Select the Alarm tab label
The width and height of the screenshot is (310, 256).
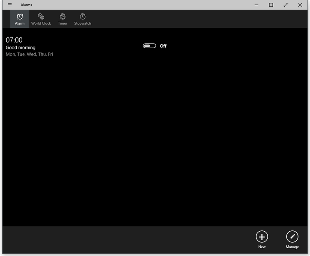tap(20, 23)
